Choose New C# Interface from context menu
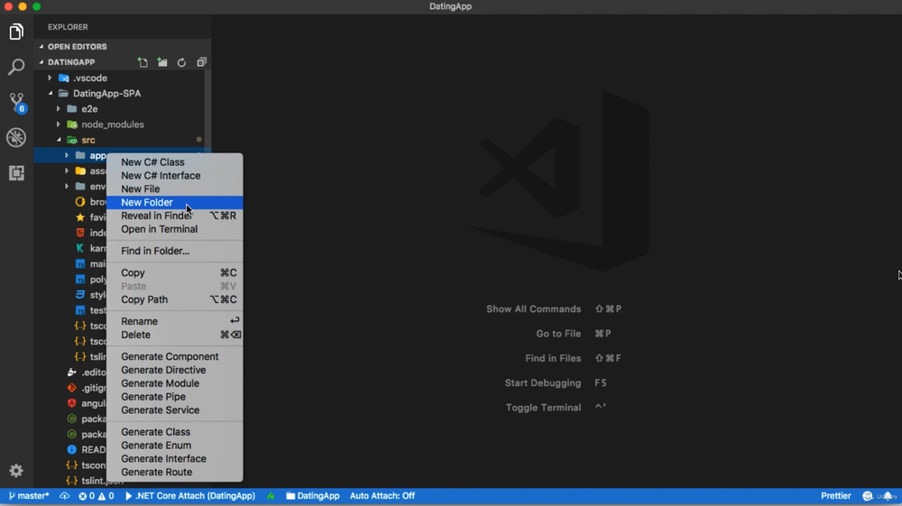Screen dimensions: 902x506 coord(175,175)
